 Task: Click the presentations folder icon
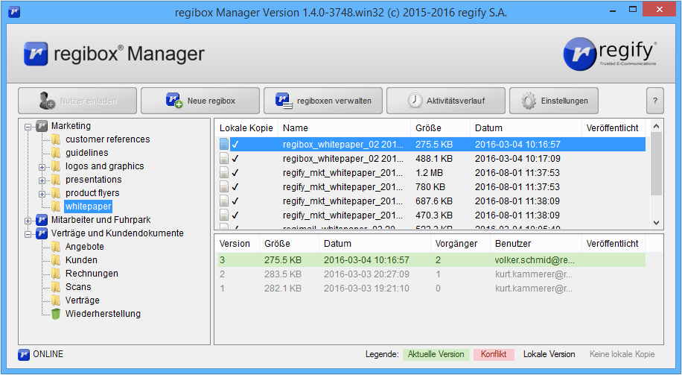pos(56,180)
